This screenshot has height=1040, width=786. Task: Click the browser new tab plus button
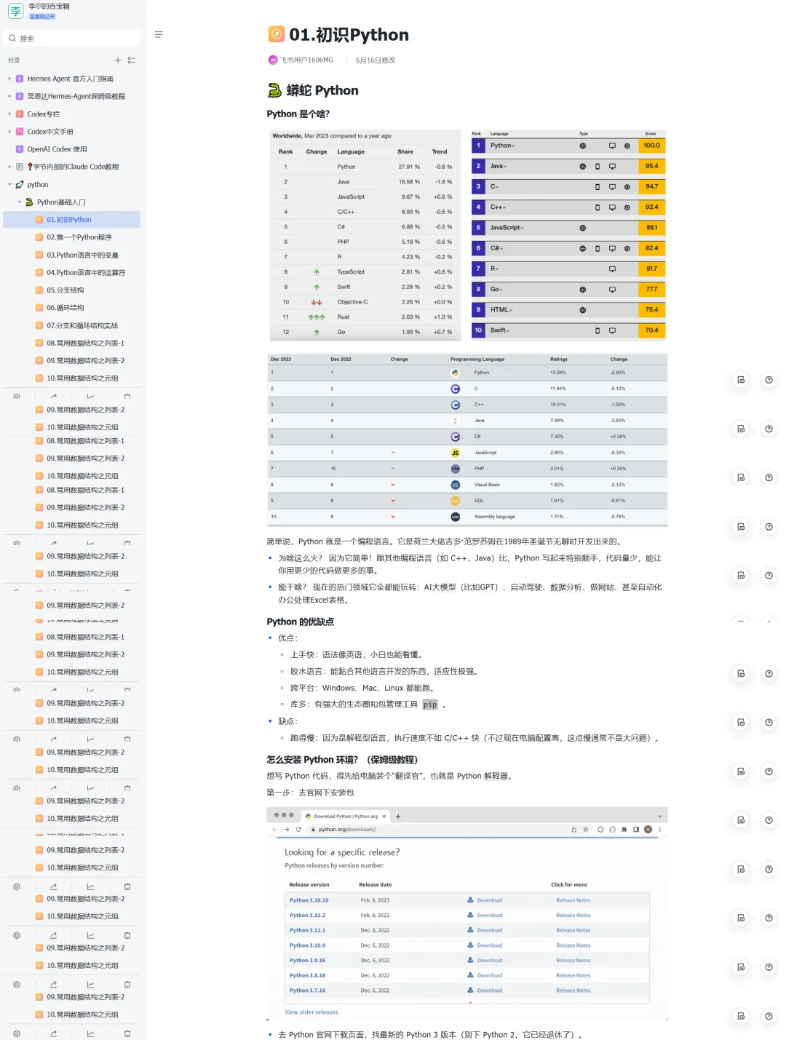click(398, 817)
